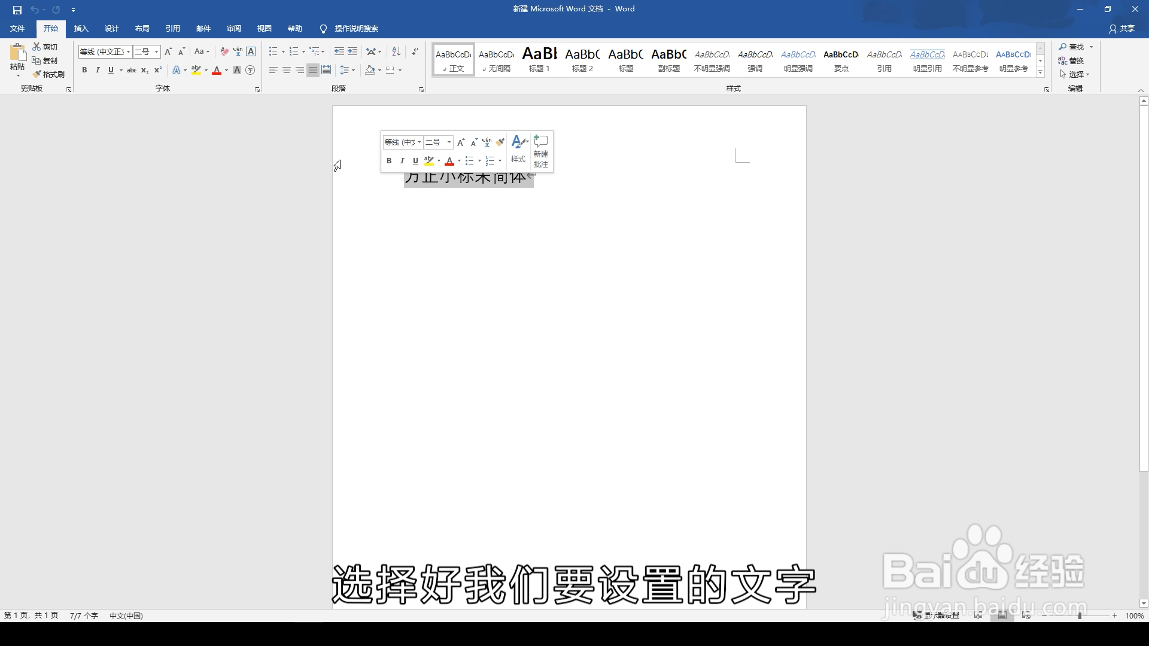Open line spacing dropdown

point(347,70)
